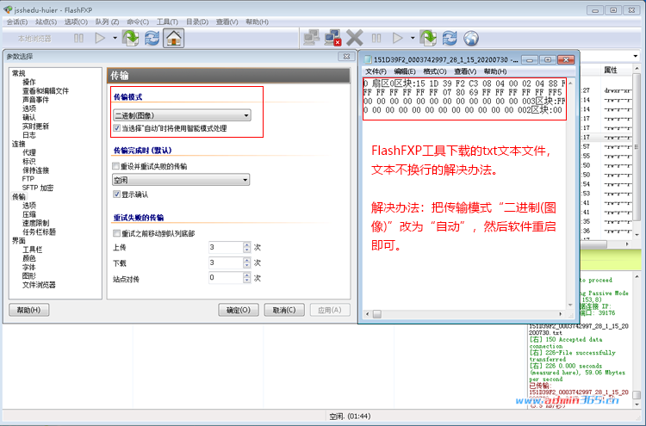The height and width of the screenshot is (426, 646).
Task: Open the remote path dropdown arrow
Action: [636, 56]
